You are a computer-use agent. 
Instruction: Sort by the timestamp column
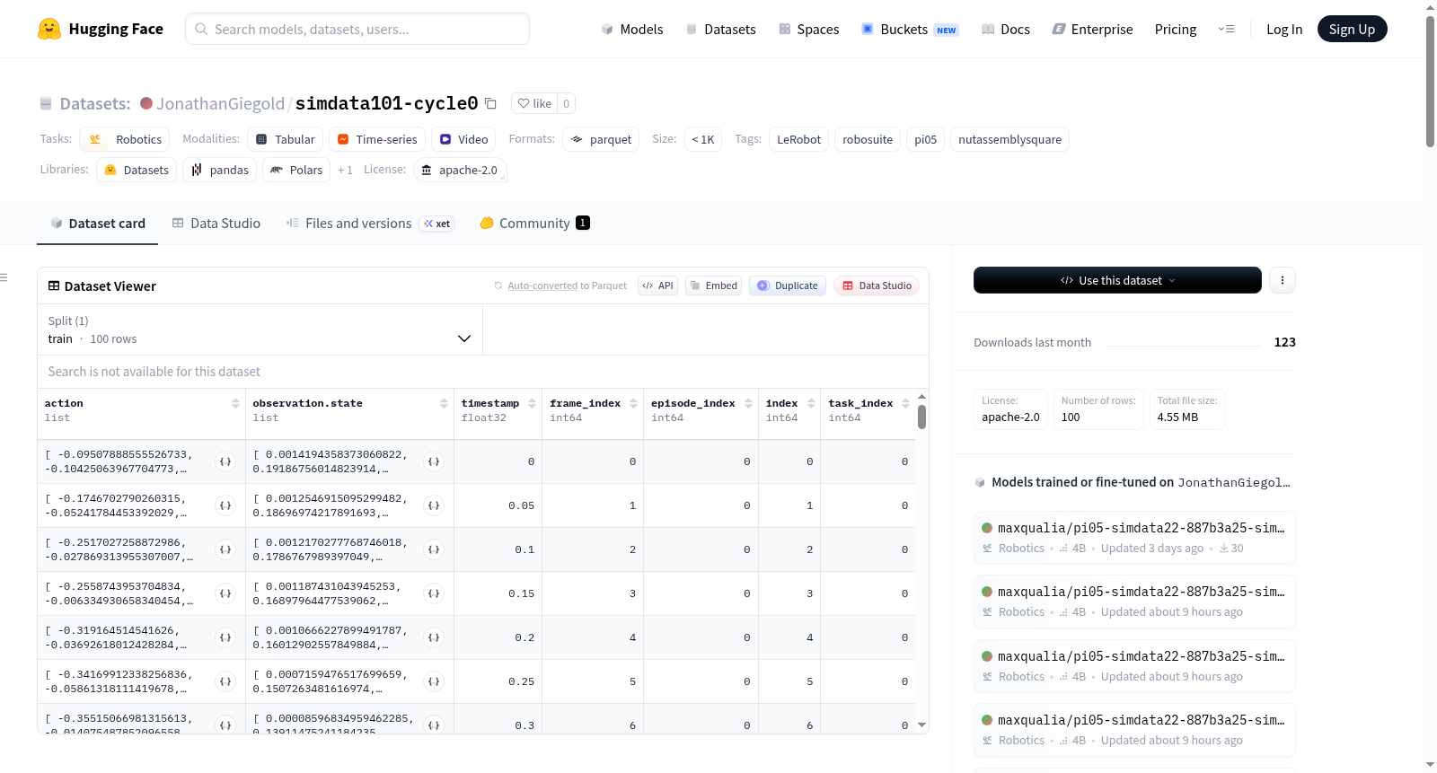[532, 404]
